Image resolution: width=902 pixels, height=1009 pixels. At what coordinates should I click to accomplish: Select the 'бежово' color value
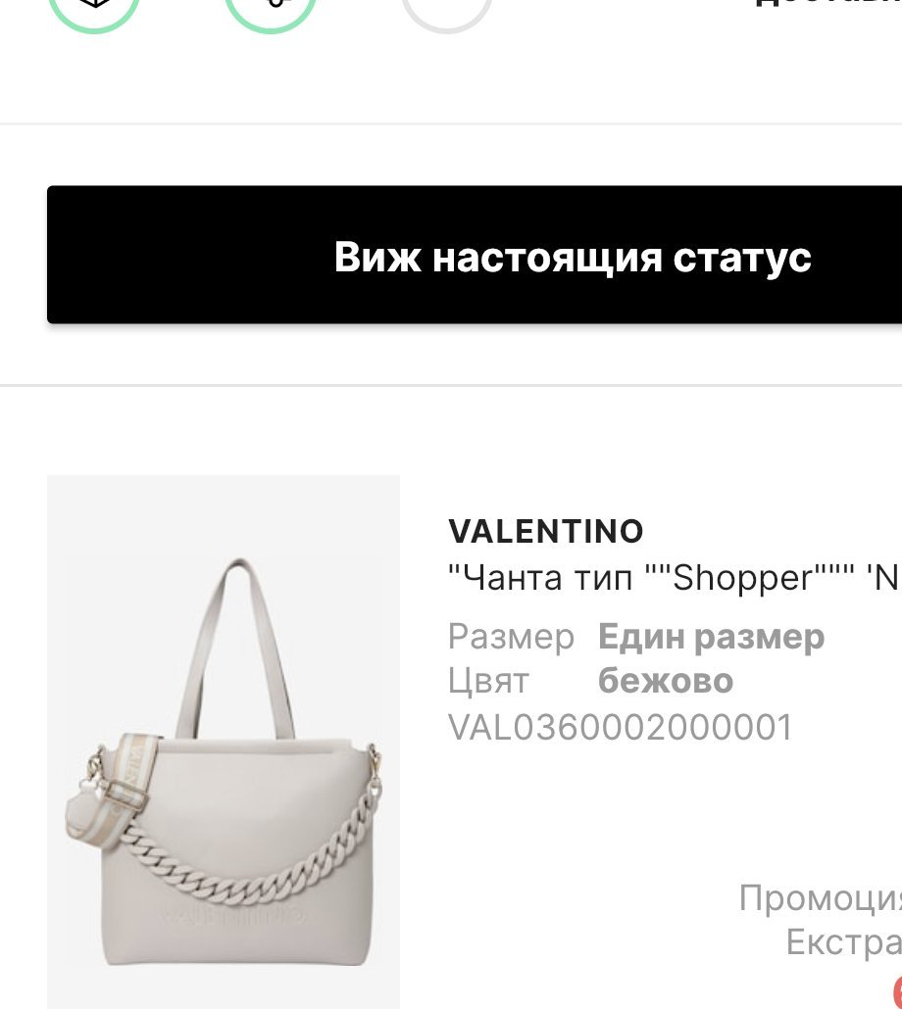point(665,681)
